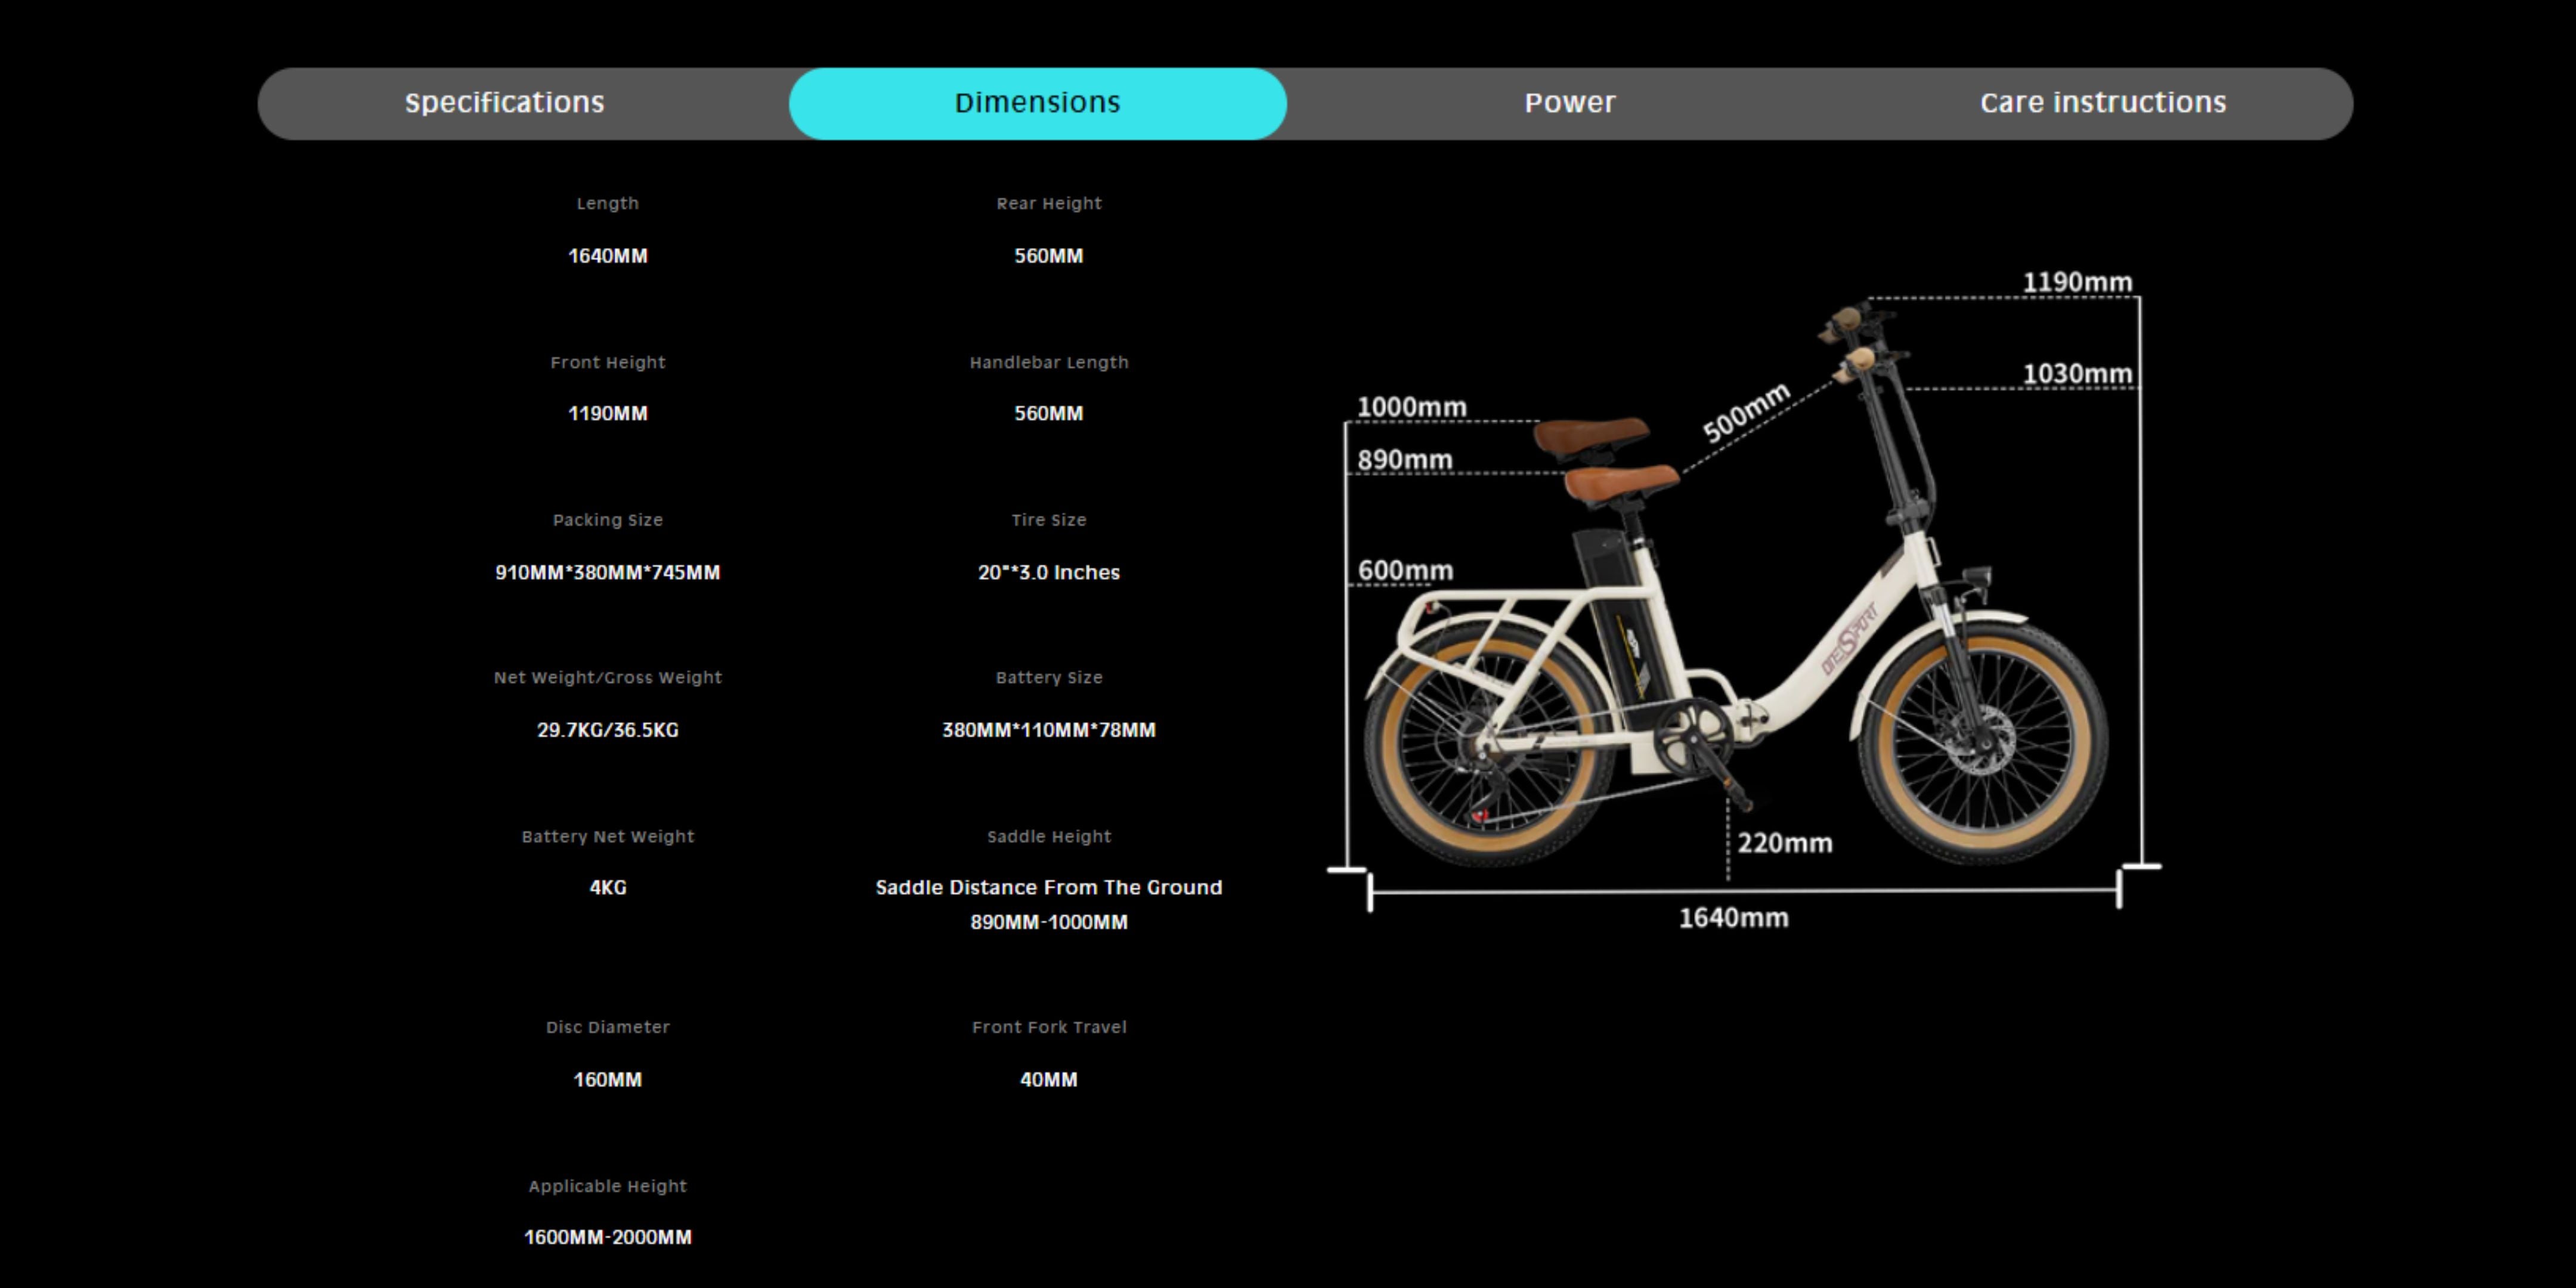
Task: Click the 1640mm label under the bike
Action: tap(1733, 918)
